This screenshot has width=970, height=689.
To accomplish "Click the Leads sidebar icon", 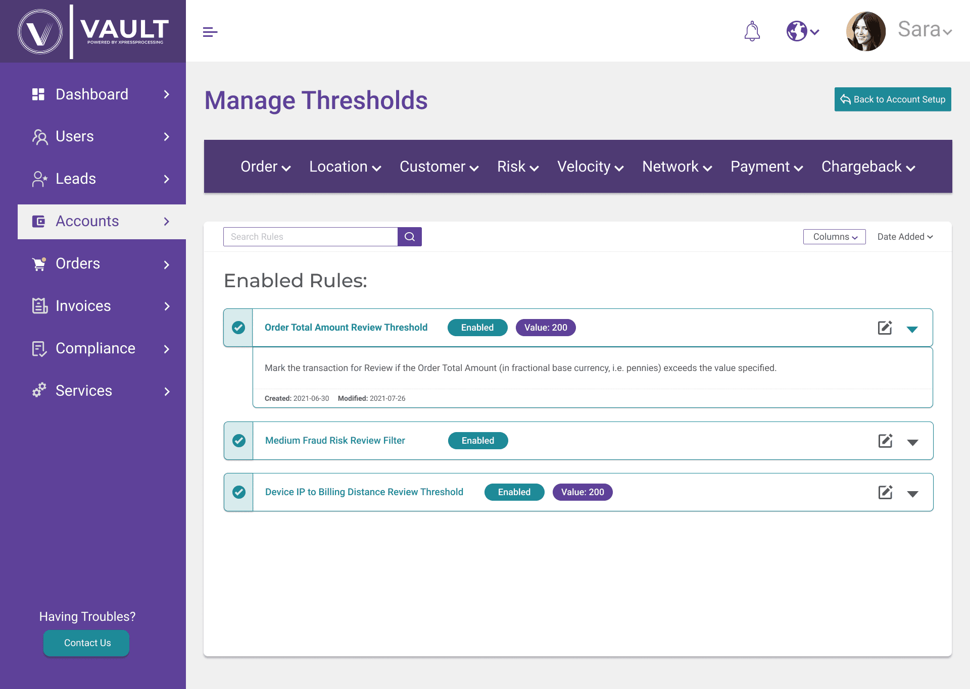I will pos(40,179).
